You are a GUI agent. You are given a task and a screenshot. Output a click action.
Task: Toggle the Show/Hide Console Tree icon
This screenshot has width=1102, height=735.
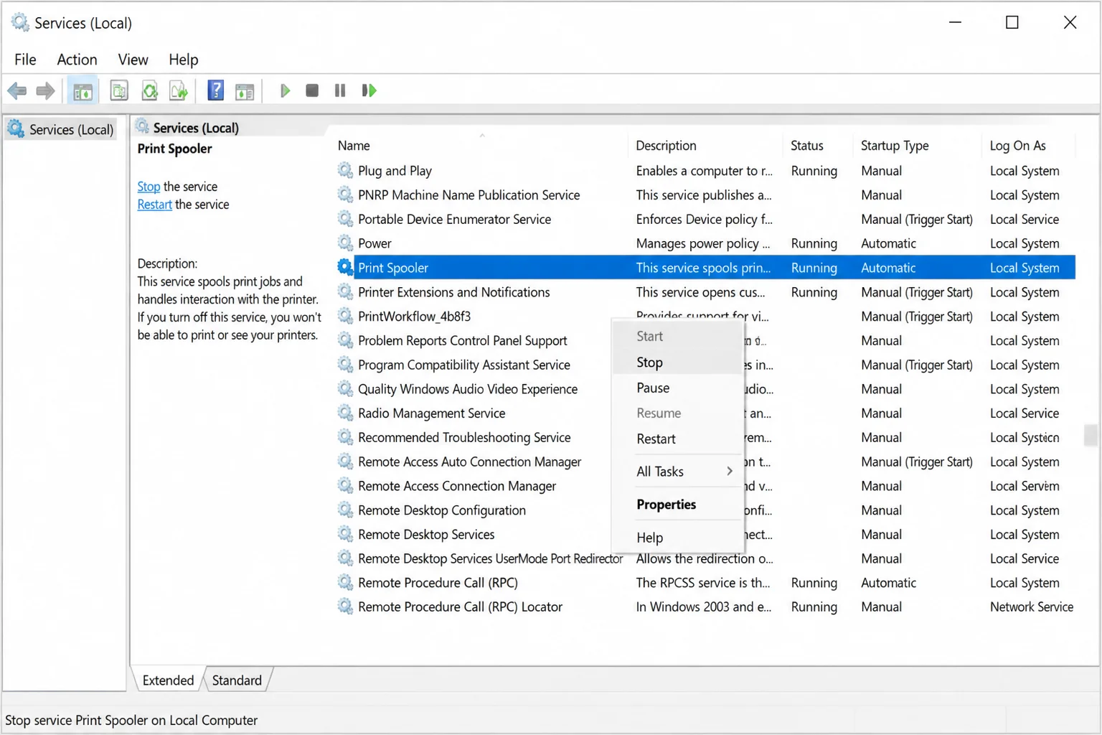pos(83,91)
